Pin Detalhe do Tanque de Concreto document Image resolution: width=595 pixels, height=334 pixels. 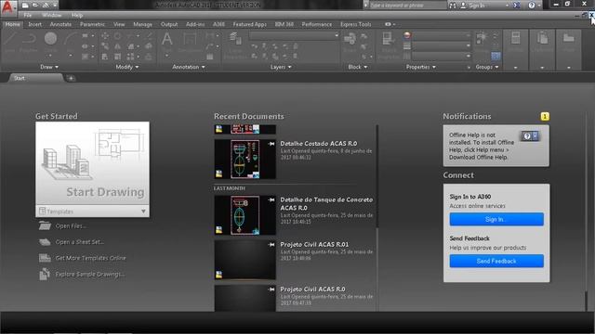click(271, 200)
